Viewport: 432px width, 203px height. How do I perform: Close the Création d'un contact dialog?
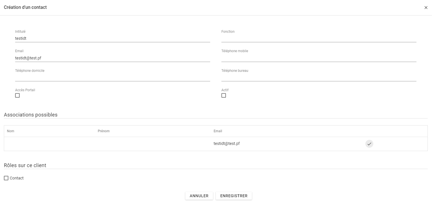tap(426, 7)
